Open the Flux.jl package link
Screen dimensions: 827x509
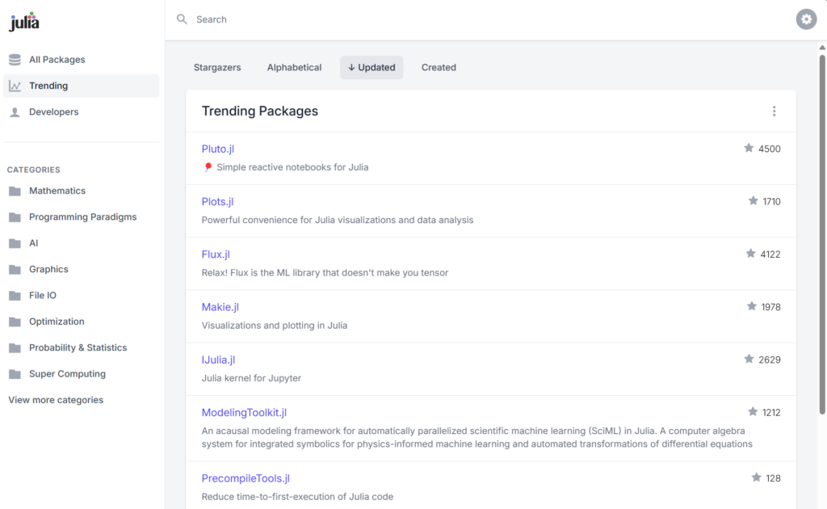[216, 254]
